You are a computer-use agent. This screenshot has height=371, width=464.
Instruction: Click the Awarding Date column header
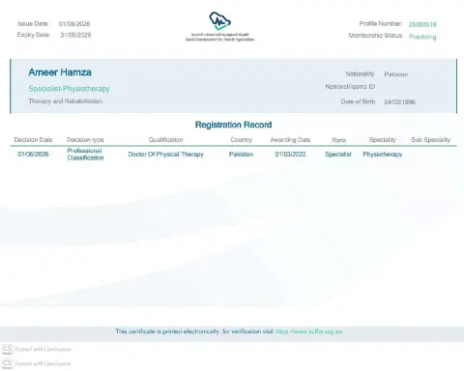[x=290, y=140]
